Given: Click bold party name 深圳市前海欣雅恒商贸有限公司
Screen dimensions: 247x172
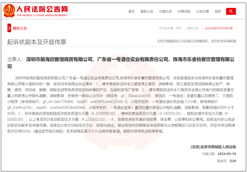Looking at the screenshot, I should pos(59,59).
